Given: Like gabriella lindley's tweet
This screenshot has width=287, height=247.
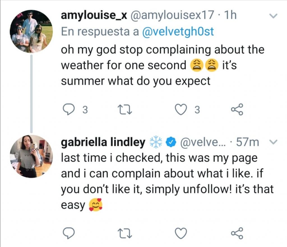Looking at the screenshot, I should tap(181, 233).
